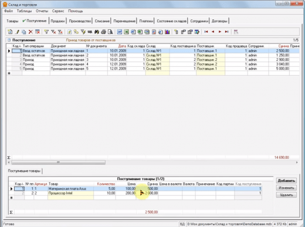The width and height of the screenshot is (305, 227).
Task: Open the Отчеты menu
Action: [x=42, y=11]
